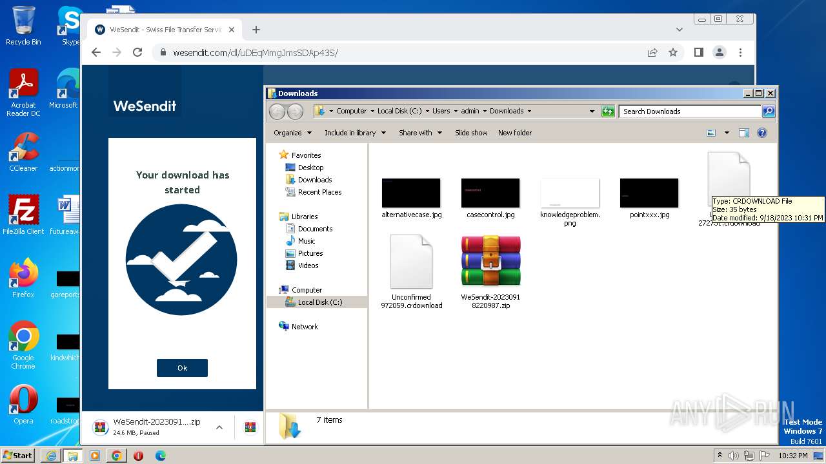Click Chrome's back navigation arrow
Image resolution: width=826 pixels, height=464 pixels.
coord(96,52)
